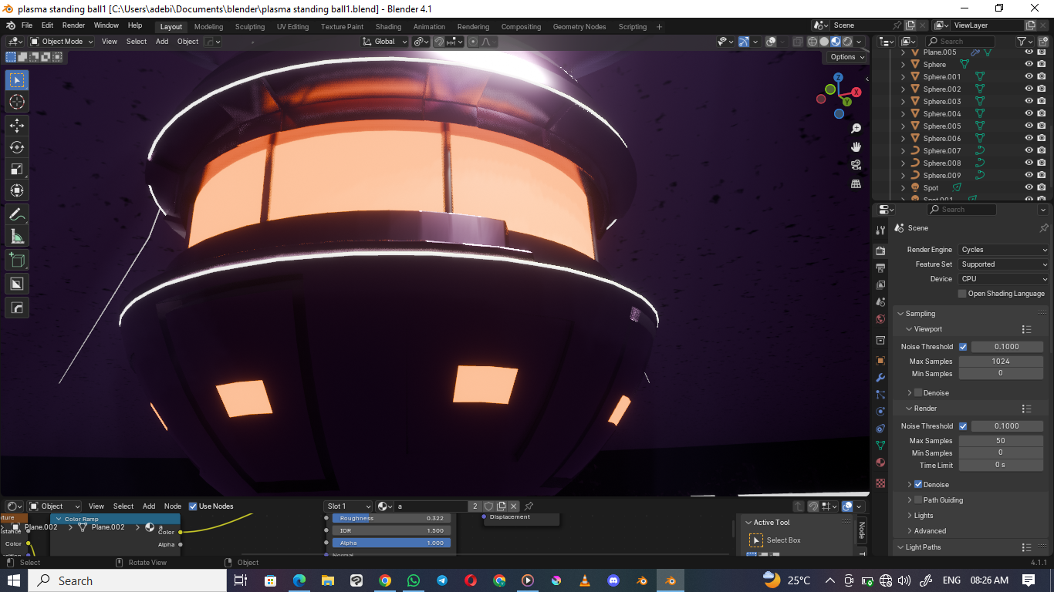The width and height of the screenshot is (1054, 592).
Task: Toggle Render Noise Threshold checkbox
Action: pyautogui.click(x=963, y=426)
